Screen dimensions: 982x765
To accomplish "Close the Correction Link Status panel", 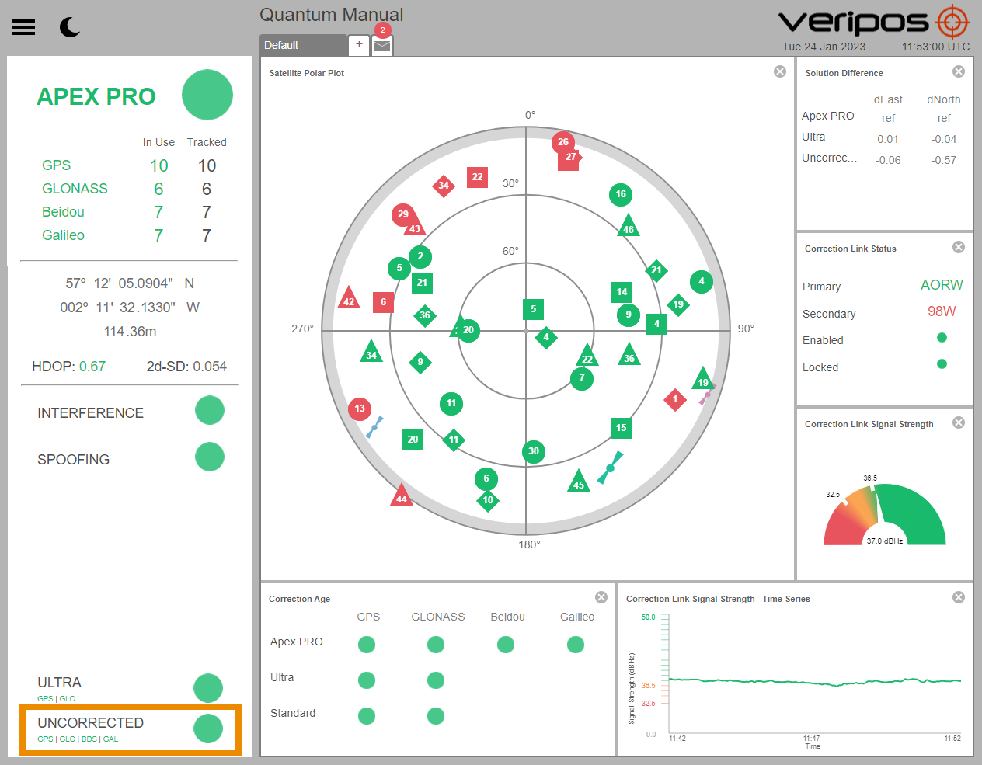I will pos(959,247).
